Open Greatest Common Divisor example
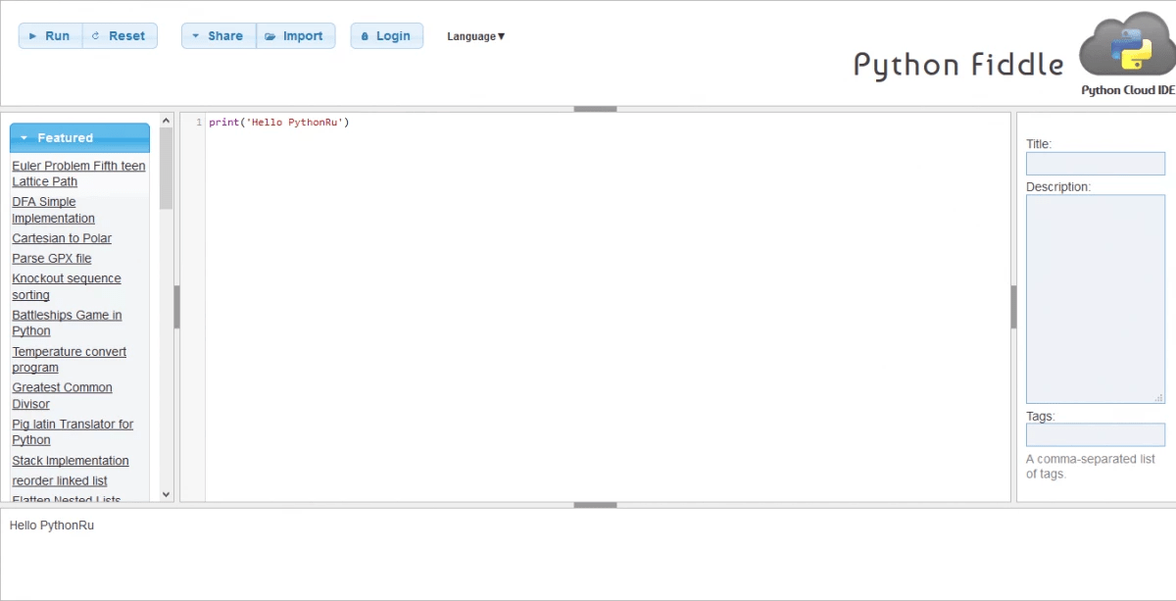Viewport: 1176px width, 601px height. coord(62,395)
